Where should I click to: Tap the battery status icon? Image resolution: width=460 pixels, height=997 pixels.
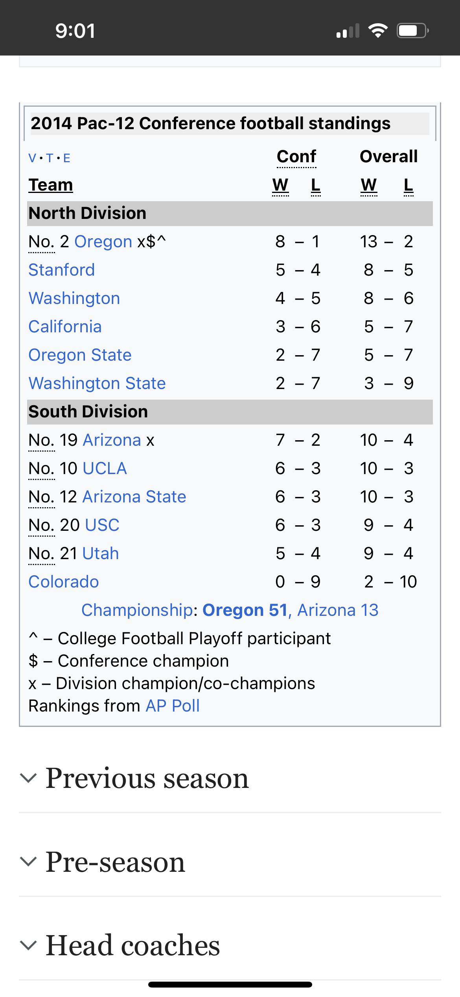(x=412, y=31)
